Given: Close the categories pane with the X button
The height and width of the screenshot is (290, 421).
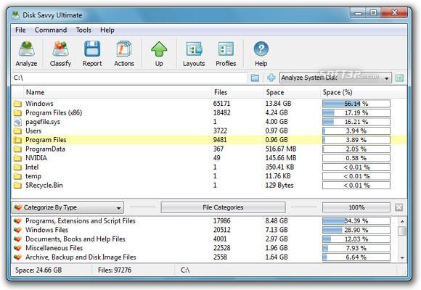Looking at the screenshot, I should coord(398,207).
